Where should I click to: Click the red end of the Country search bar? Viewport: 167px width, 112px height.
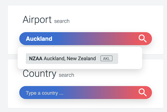click(131, 92)
